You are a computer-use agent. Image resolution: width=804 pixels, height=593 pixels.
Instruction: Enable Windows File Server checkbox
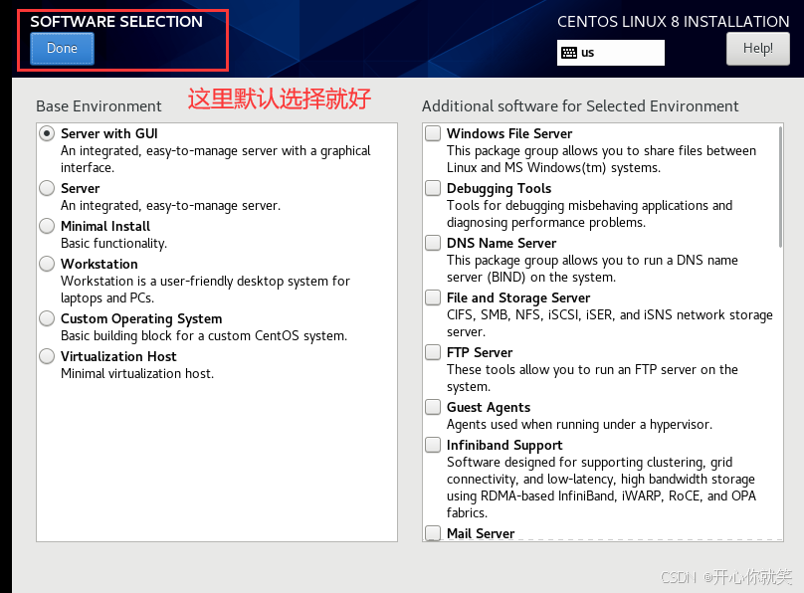(x=433, y=133)
